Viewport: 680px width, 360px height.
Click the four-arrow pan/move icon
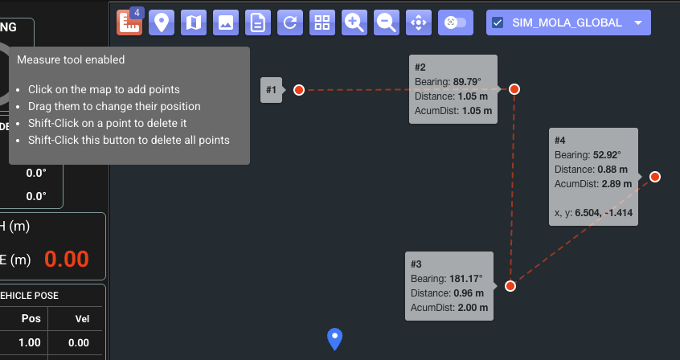pyautogui.click(x=419, y=22)
